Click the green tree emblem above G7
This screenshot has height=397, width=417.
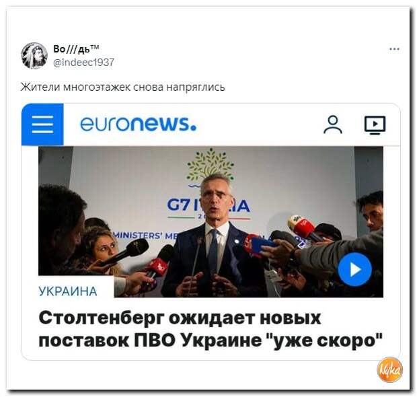(x=210, y=164)
